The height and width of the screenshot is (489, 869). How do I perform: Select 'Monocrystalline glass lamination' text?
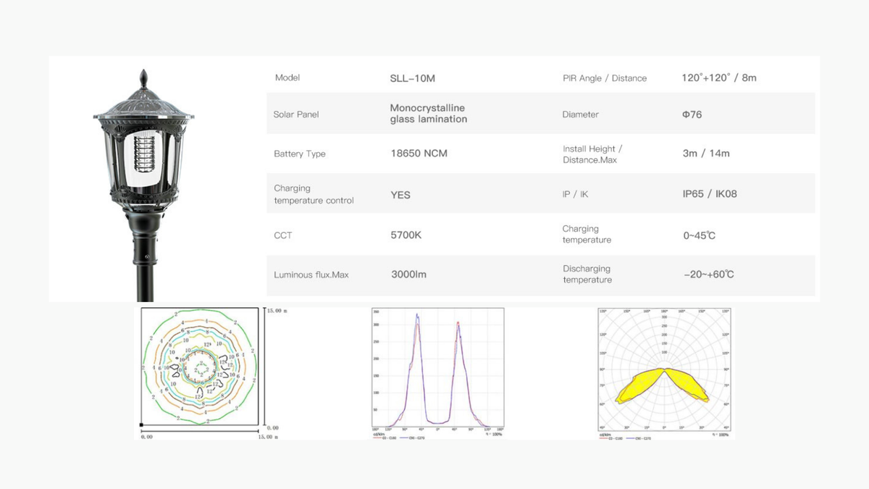[429, 114]
